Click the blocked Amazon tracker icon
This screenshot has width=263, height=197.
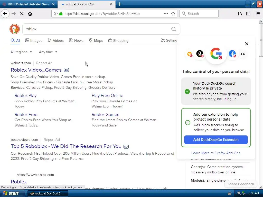[200, 54]
